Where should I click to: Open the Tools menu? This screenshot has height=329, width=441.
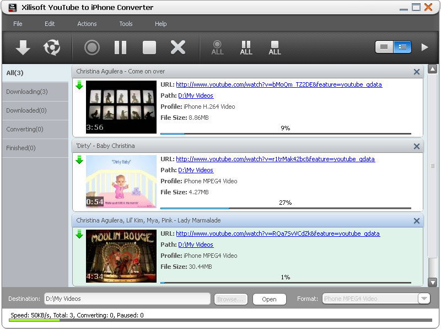(x=126, y=24)
